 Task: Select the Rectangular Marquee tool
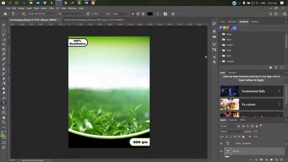click(4, 30)
